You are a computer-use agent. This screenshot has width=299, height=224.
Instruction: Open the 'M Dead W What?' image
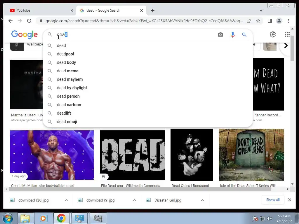coord(268,84)
